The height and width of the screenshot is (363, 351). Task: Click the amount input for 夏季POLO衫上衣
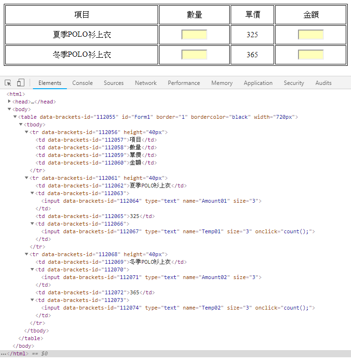pos(311,35)
